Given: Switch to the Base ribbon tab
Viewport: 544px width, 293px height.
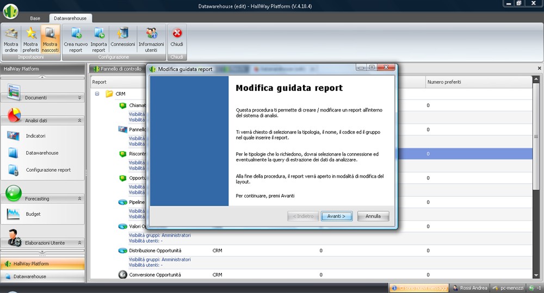Looking at the screenshot, I should click(35, 18).
